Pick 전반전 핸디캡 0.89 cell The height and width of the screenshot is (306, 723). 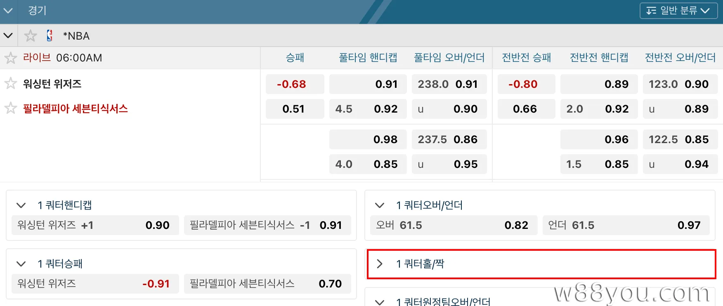(x=599, y=84)
